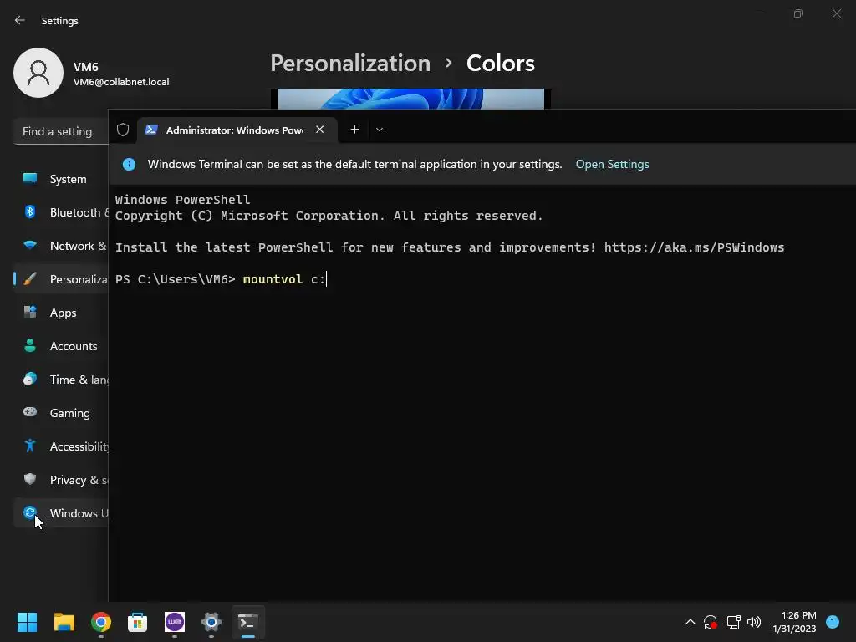Click the Accounts person icon
This screenshot has width=856, height=642.
(x=30, y=345)
